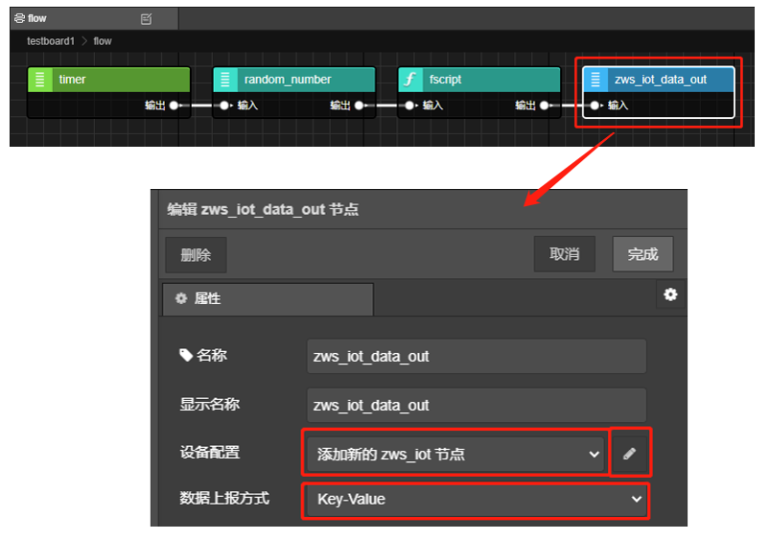Image resolution: width=770 pixels, height=540 pixels.
Task: Click the random_number node icon
Action: tap(225, 80)
